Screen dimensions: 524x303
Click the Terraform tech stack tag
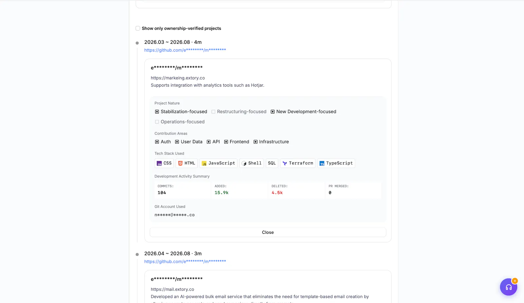tap(298, 163)
